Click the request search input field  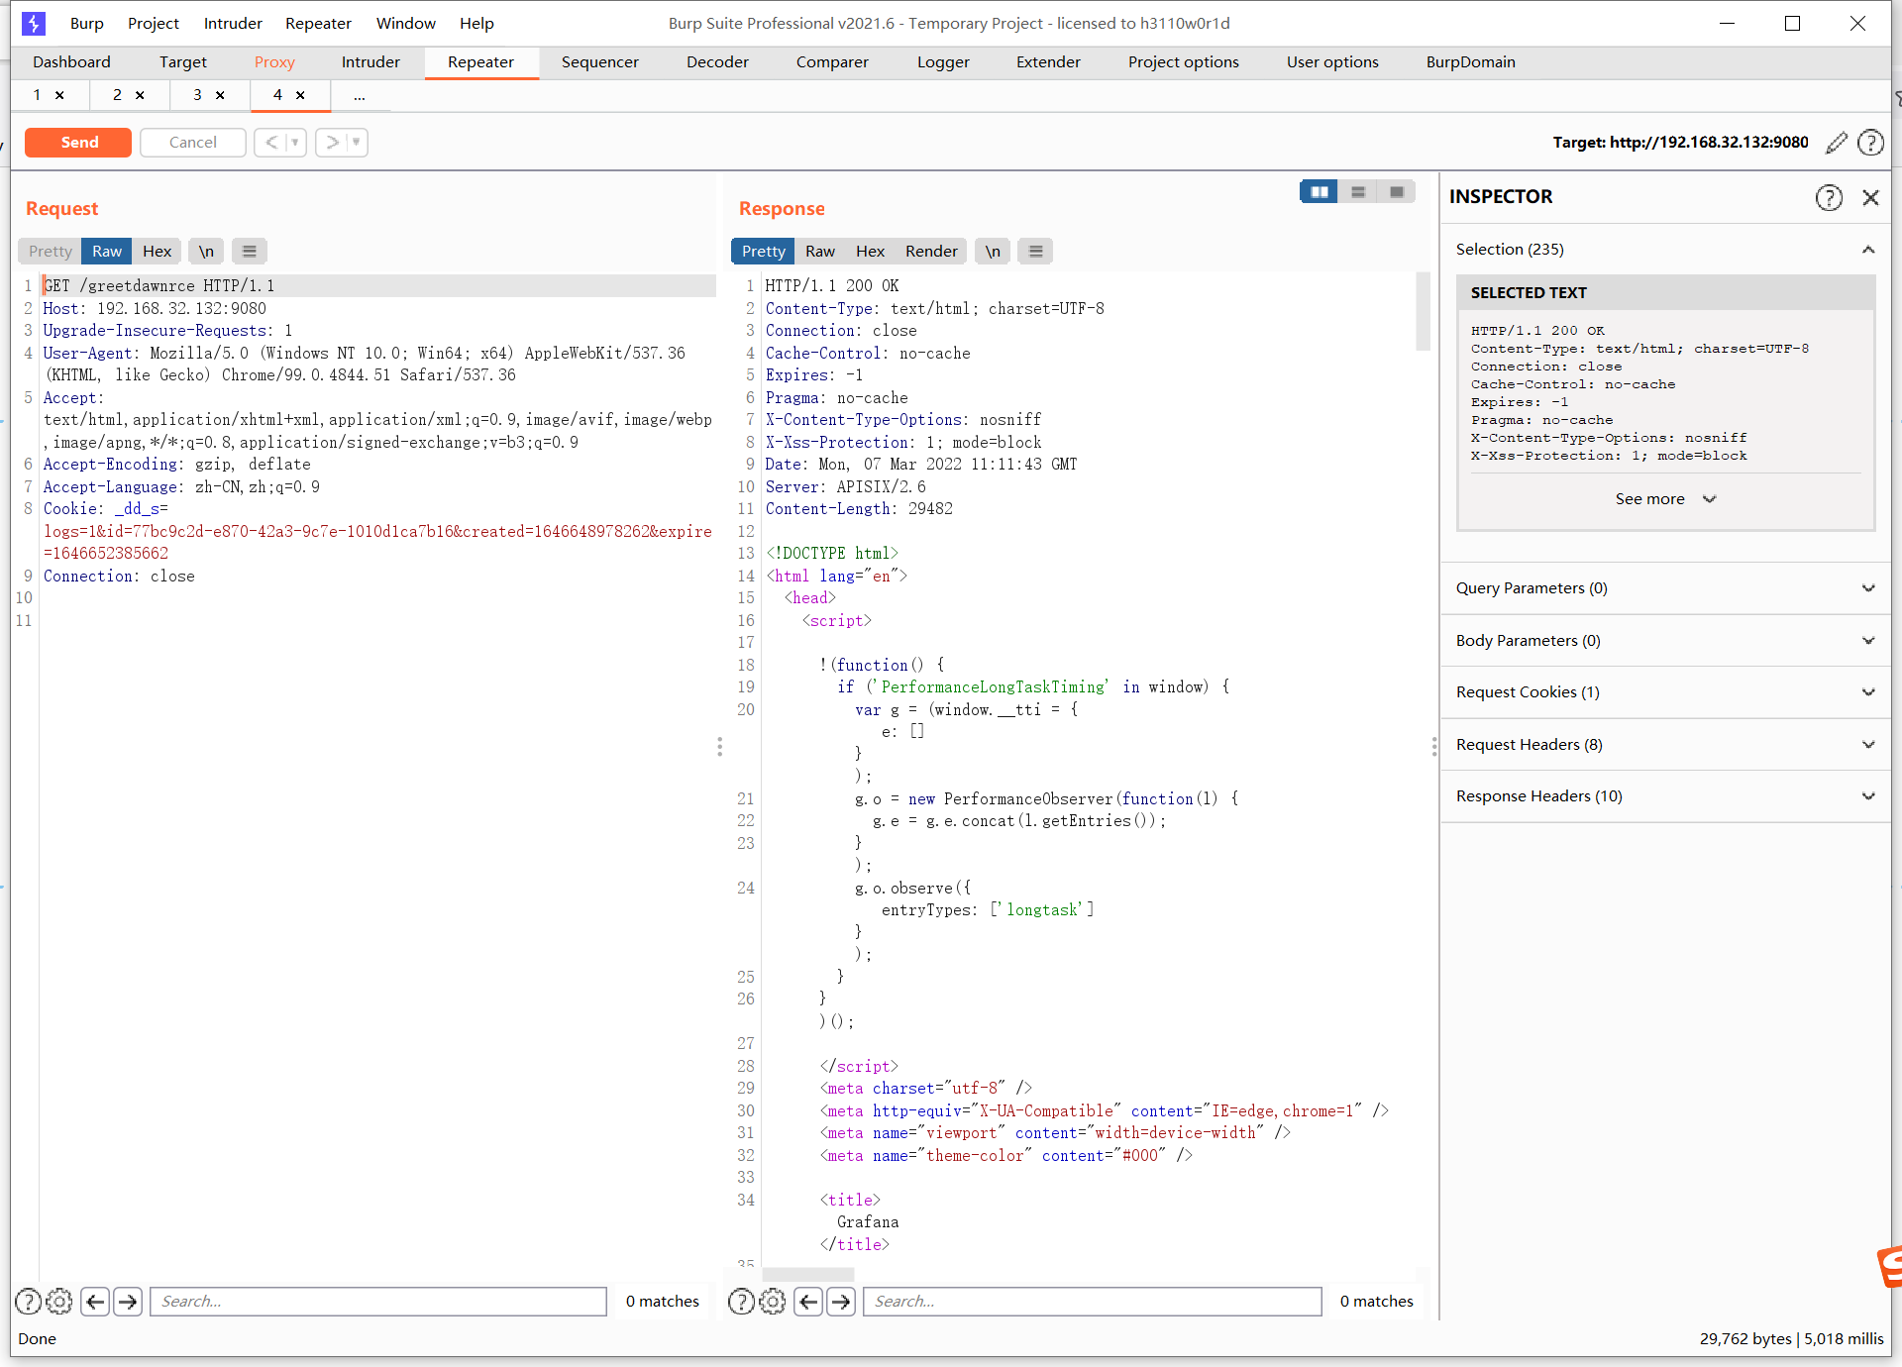point(378,1302)
